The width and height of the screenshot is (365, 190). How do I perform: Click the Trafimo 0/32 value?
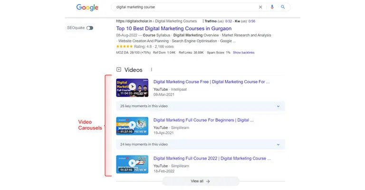[228, 21]
